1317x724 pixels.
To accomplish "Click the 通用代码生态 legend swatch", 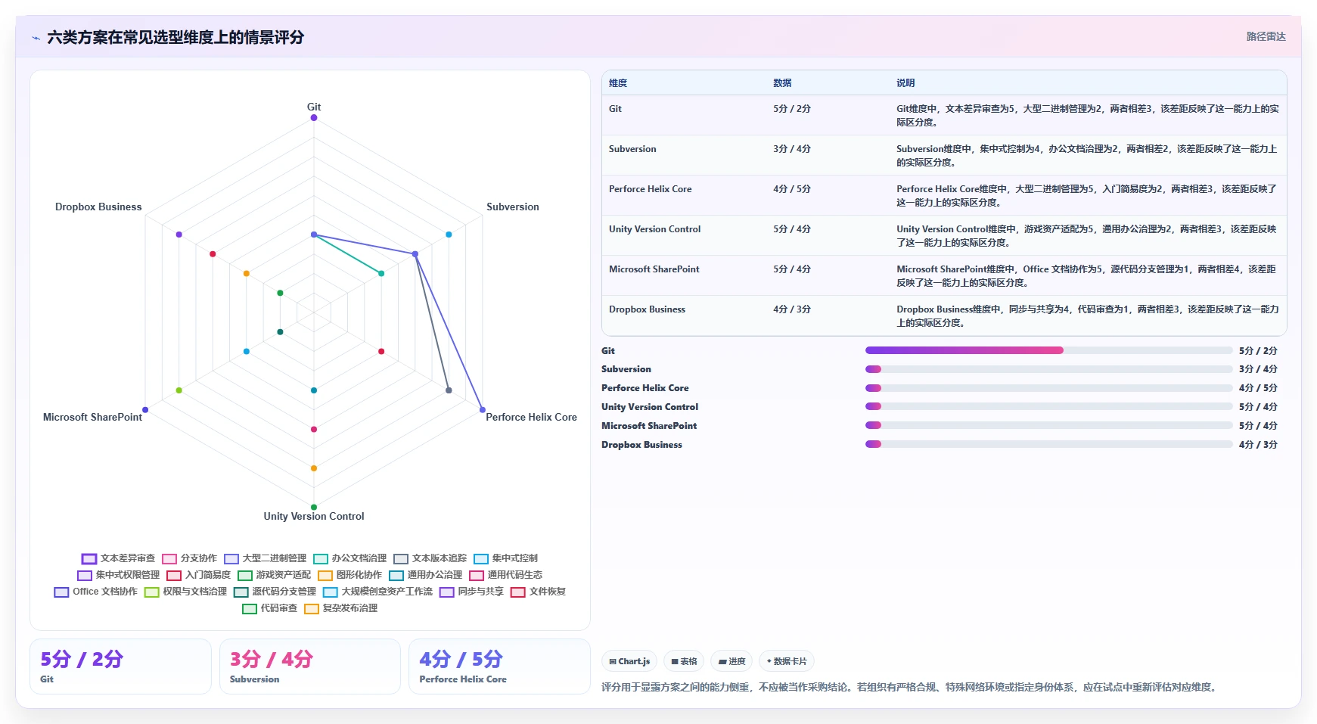I will point(477,575).
